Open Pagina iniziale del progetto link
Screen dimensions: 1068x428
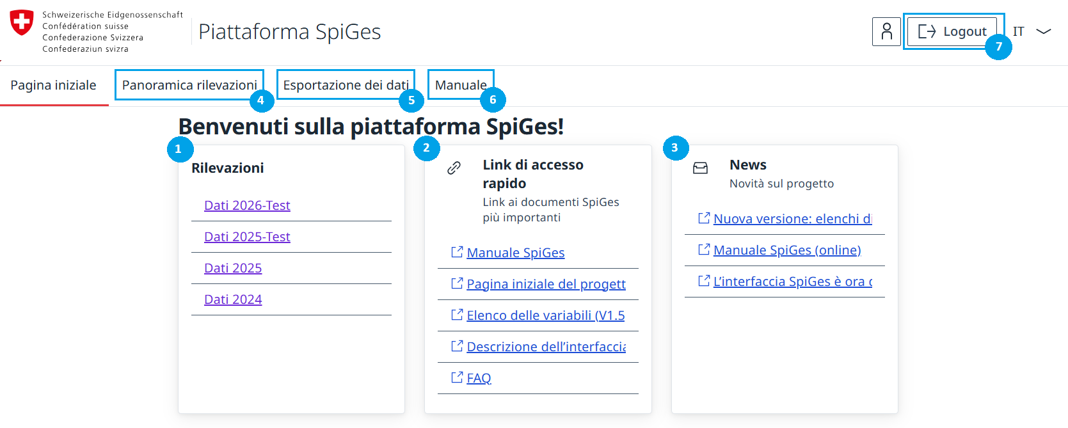[x=546, y=284]
